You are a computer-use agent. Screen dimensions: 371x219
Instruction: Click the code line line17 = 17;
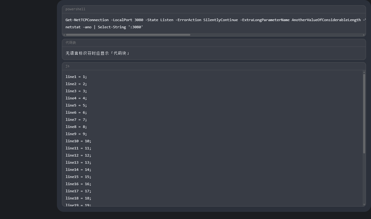(78, 191)
